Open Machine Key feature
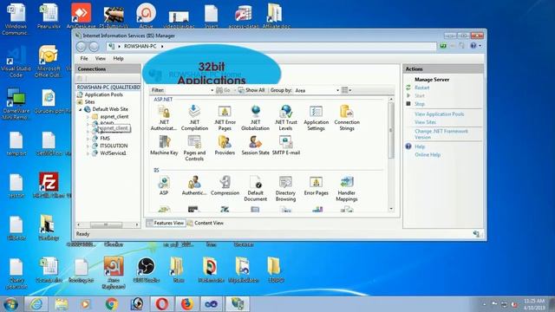Viewport: 555px width, 312px height. click(x=164, y=146)
